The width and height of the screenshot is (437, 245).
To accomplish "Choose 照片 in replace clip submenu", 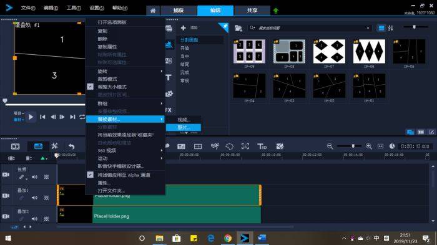I will 184,128.
